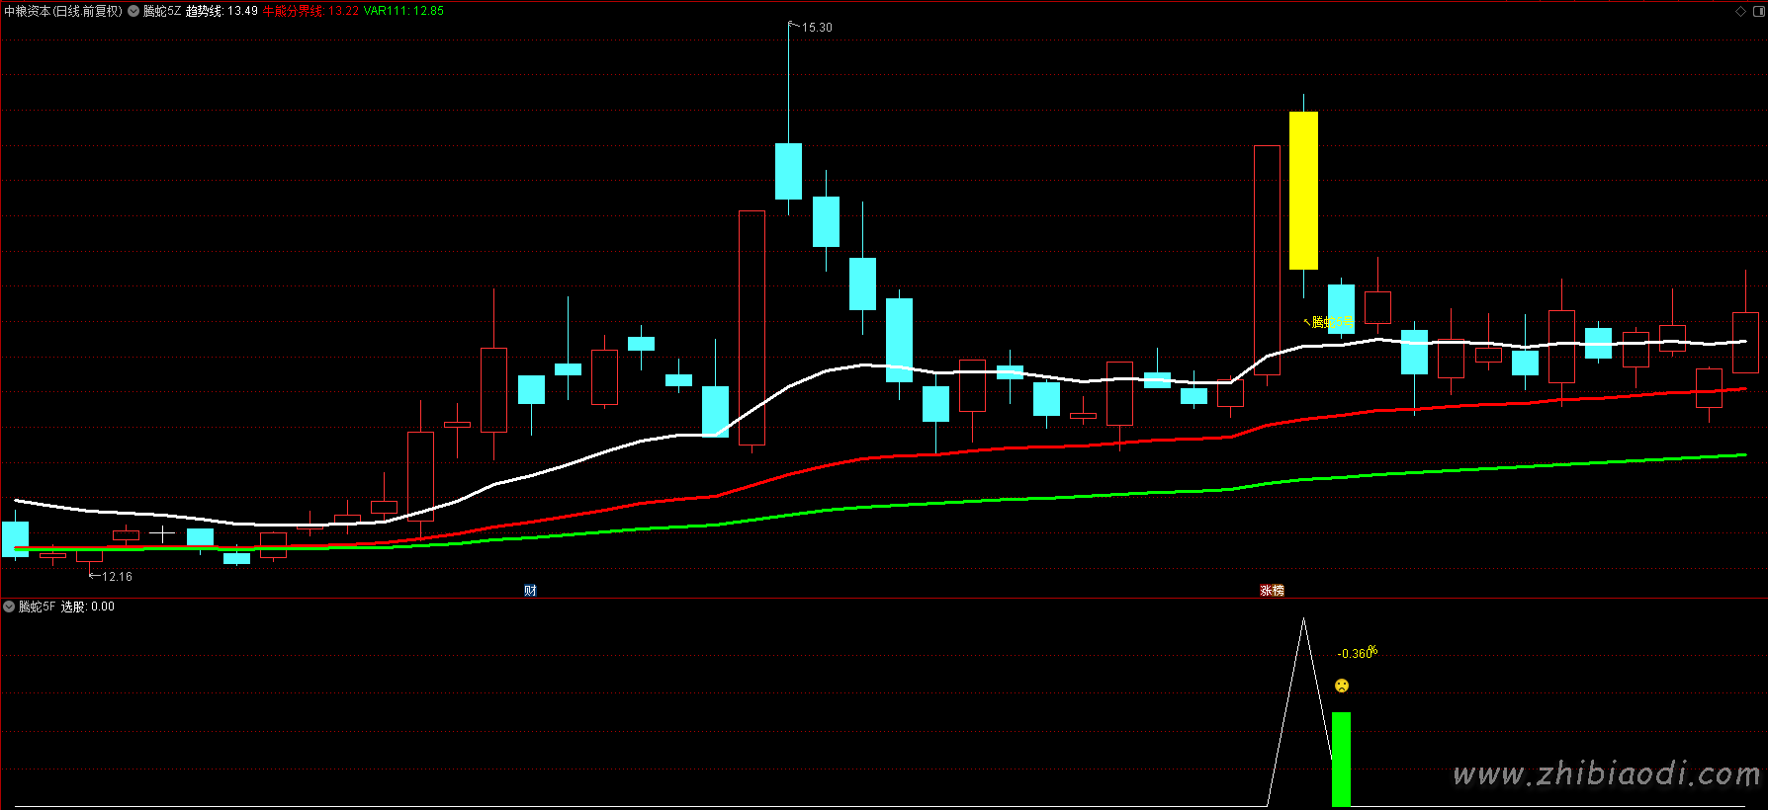Click the diamond icon at top right
Image resolution: width=1768 pixels, height=810 pixels.
(1740, 12)
